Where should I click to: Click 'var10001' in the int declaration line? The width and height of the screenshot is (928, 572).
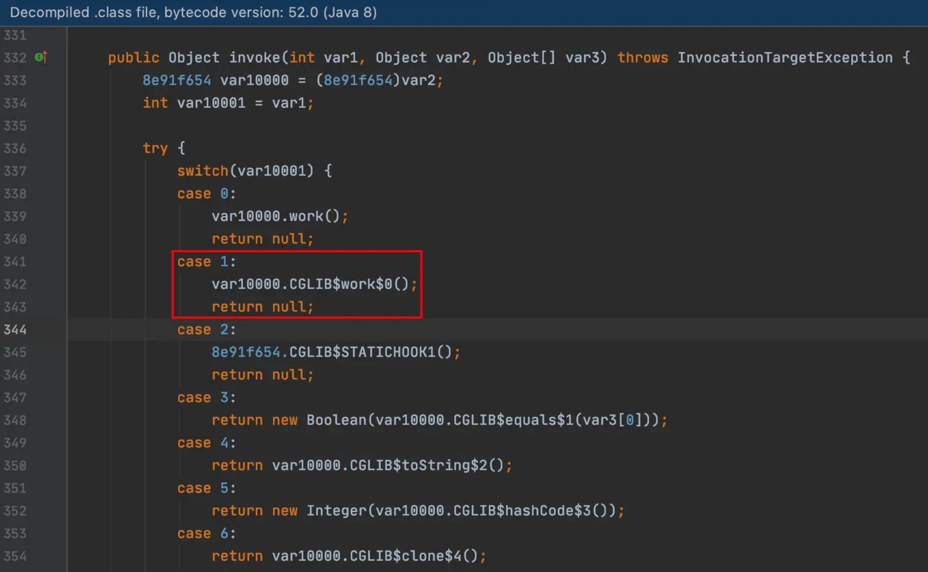pyautogui.click(x=211, y=103)
